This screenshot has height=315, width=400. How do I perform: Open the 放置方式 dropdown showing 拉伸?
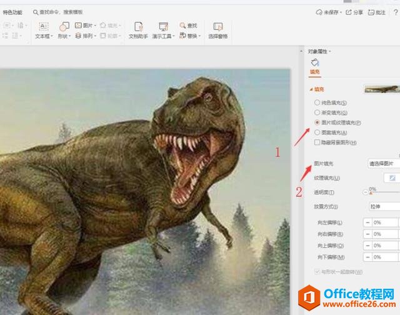click(x=384, y=207)
